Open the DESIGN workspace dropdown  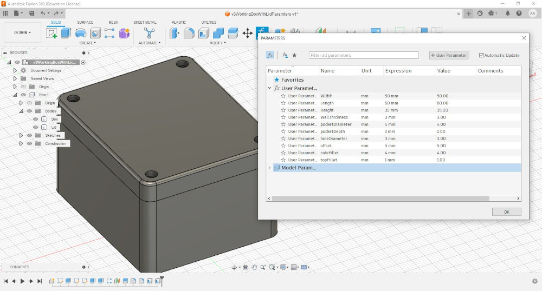pos(22,32)
